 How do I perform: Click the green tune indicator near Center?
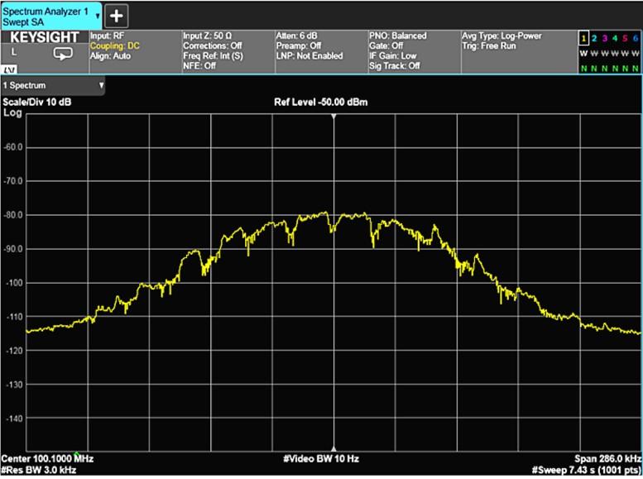pos(77,453)
